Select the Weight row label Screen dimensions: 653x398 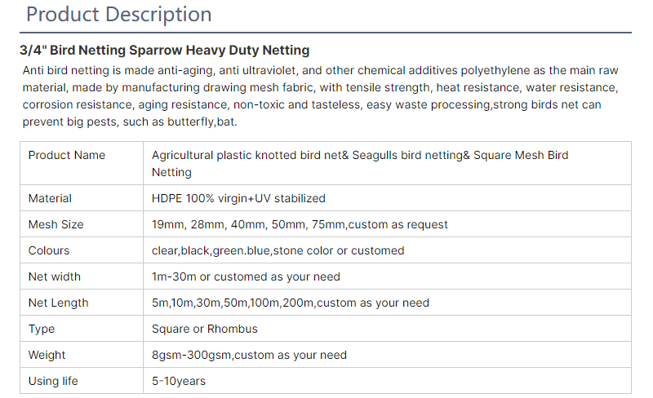[47, 355]
